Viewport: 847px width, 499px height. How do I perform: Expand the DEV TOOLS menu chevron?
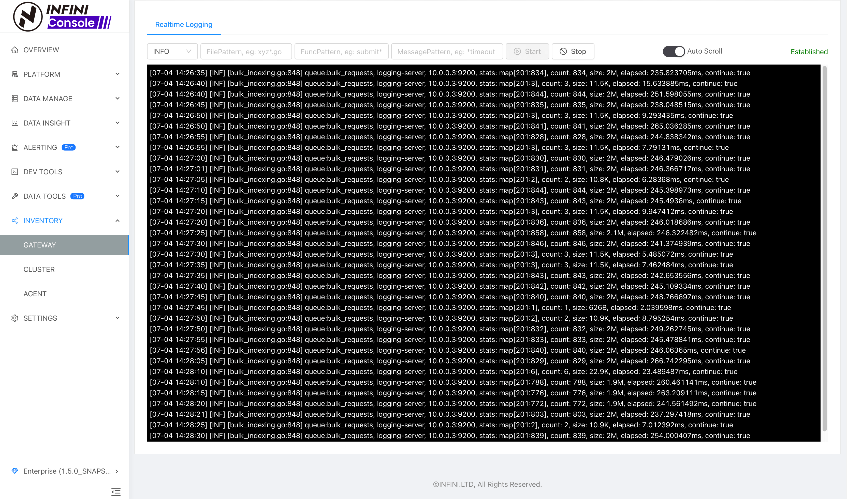118,171
